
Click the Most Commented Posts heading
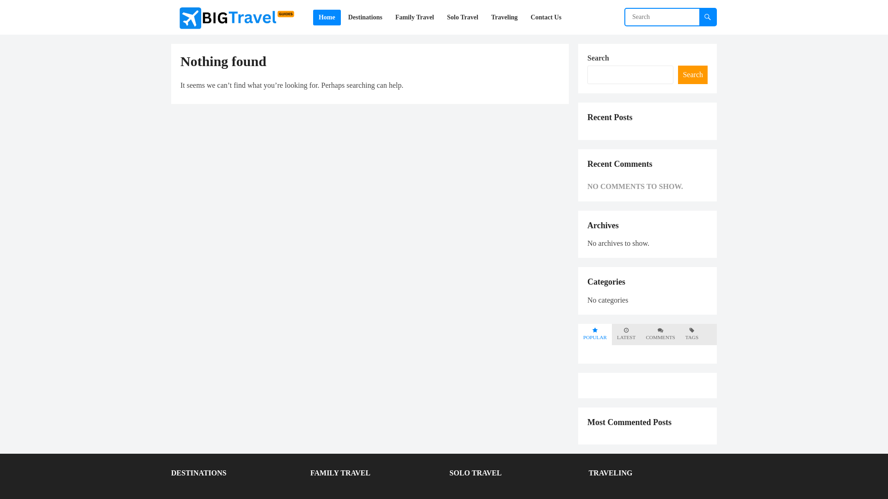click(629, 422)
